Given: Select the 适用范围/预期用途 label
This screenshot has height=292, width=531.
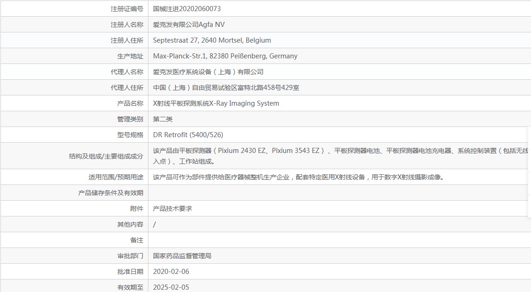Looking at the screenshot, I should coord(116,177).
